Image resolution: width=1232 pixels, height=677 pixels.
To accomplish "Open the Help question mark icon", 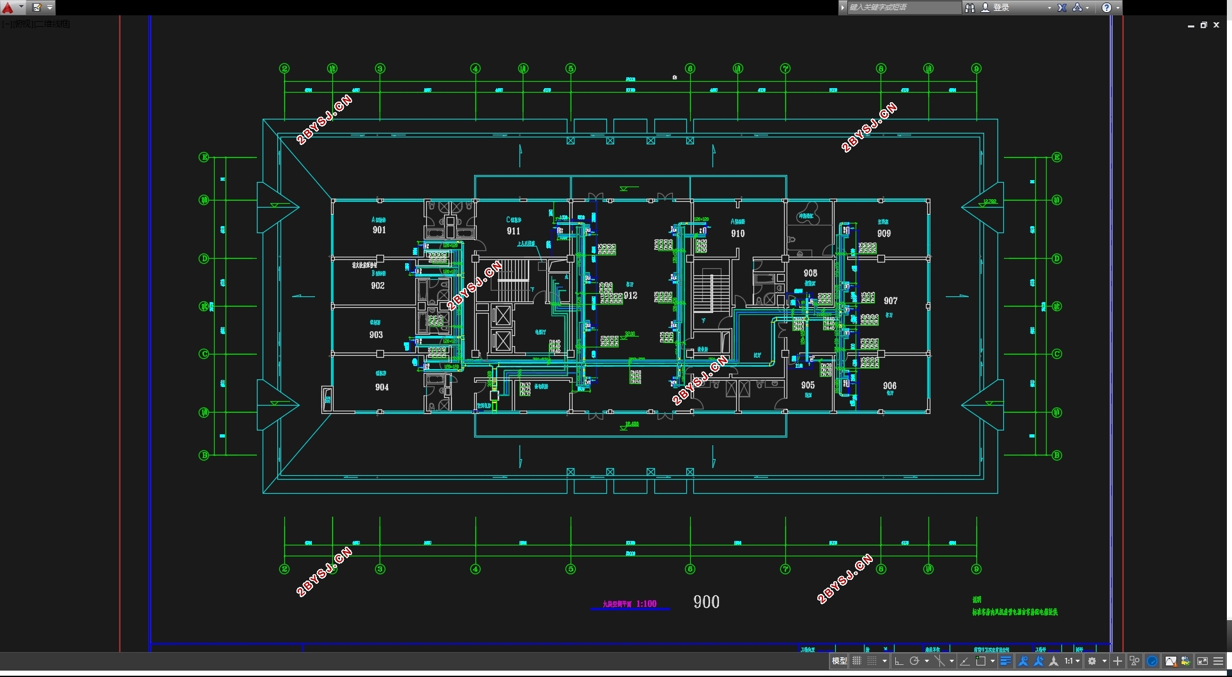I will [x=1107, y=8].
